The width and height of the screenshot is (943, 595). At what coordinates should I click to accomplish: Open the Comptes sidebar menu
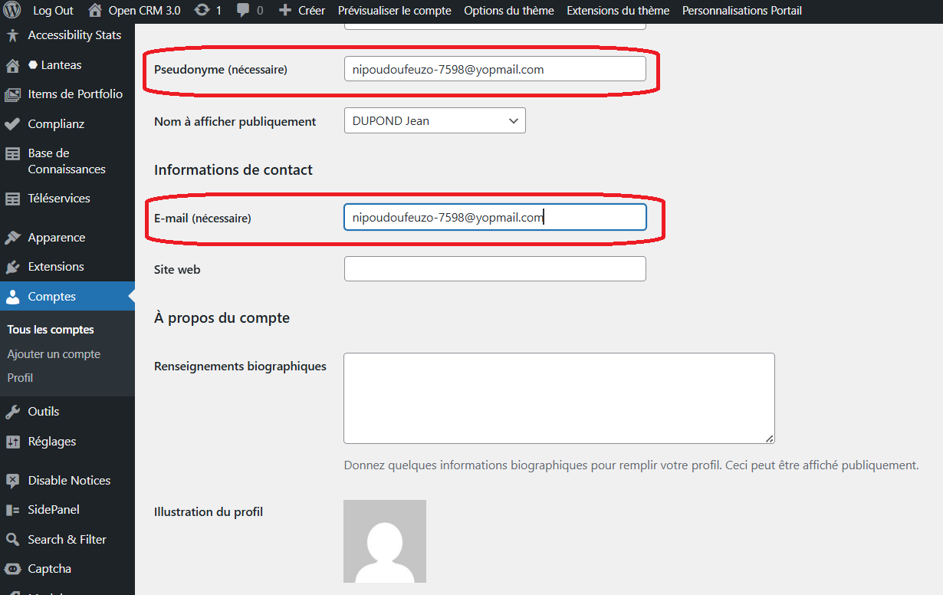click(x=52, y=297)
